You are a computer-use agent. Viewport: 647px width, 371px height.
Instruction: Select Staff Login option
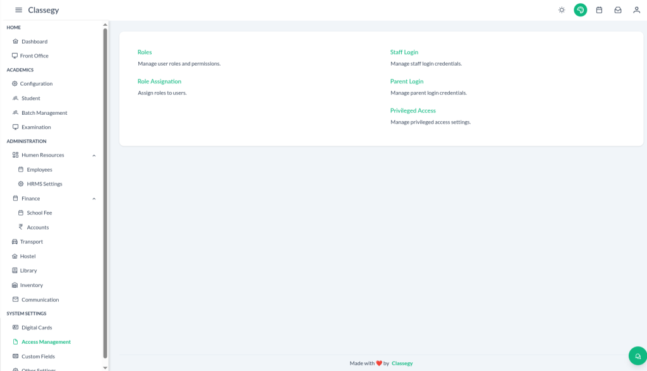404,52
